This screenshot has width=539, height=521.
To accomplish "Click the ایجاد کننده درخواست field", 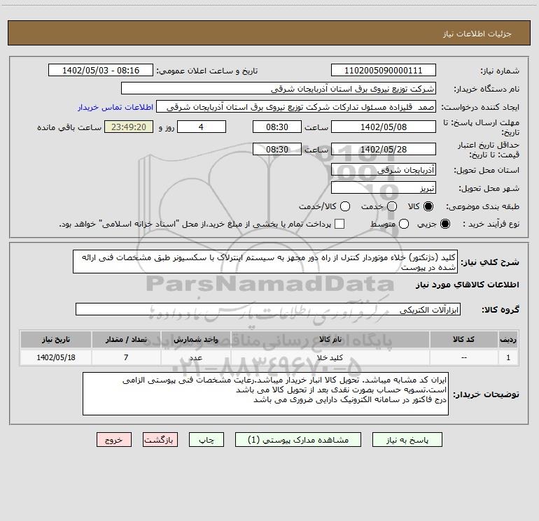I will click(x=296, y=107).
